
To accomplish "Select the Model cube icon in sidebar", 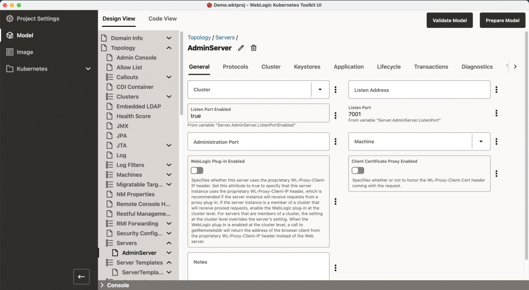I will [10, 36].
